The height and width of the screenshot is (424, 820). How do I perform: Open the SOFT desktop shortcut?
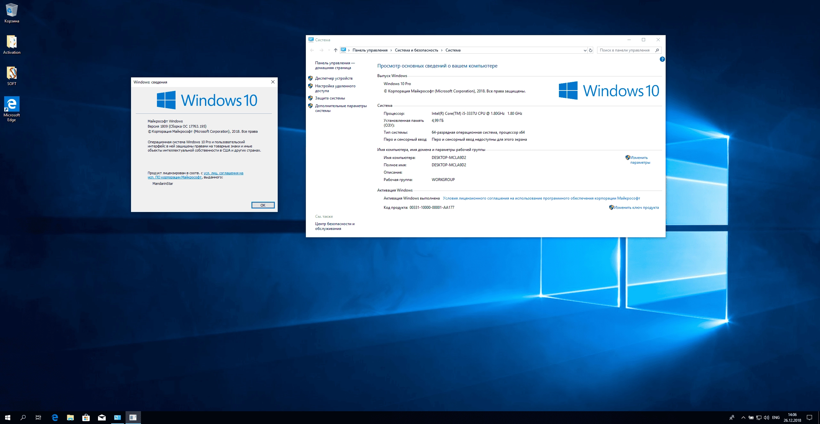(x=12, y=76)
